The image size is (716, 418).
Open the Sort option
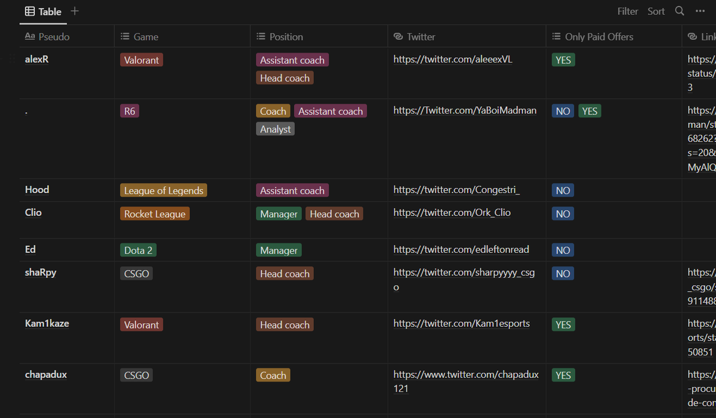pos(656,11)
